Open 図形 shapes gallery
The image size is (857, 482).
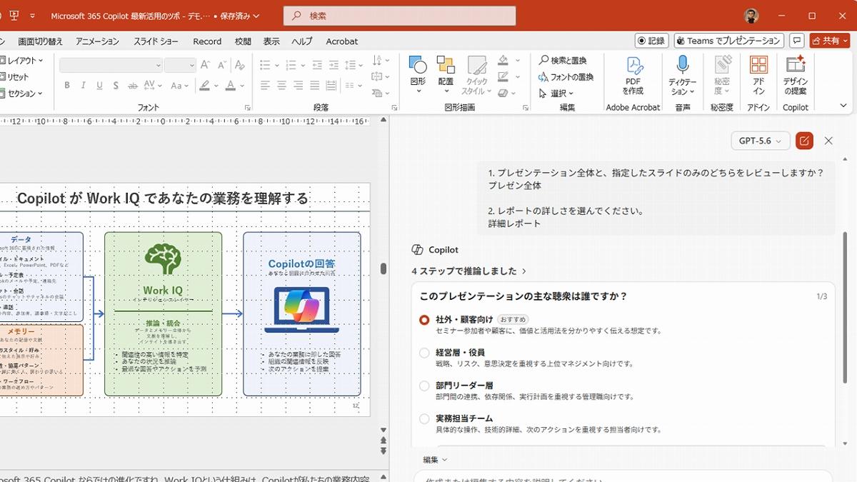pos(418,76)
